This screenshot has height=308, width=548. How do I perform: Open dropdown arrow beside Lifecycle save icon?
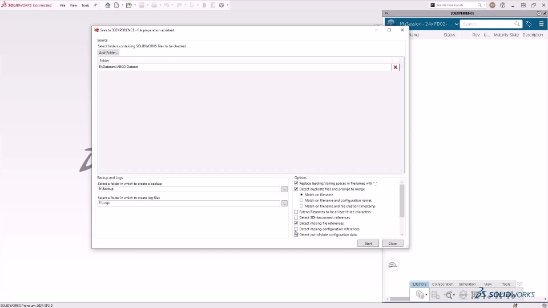tap(426, 295)
